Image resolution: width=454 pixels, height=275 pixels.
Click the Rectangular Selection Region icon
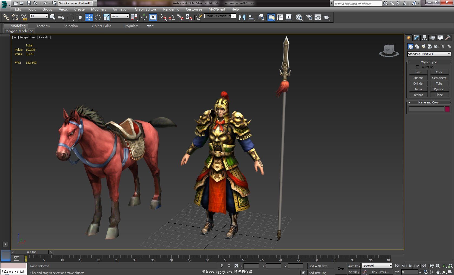pos(70,17)
